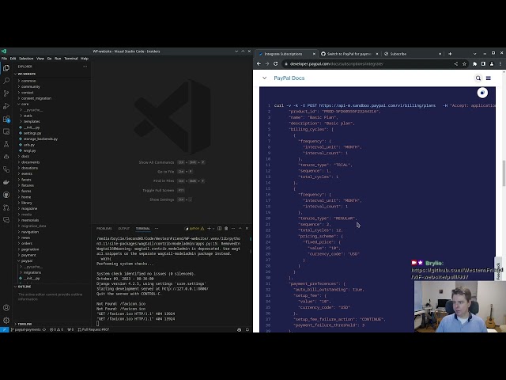
Task: Open the Run and Debug view
Action: [x=6, y=106]
